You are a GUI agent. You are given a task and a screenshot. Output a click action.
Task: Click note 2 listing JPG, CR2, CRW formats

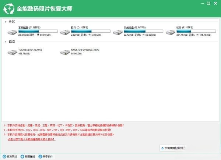coord(57,130)
